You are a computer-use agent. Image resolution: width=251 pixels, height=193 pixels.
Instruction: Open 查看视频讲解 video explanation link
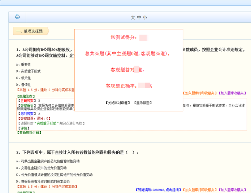coord(30,132)
